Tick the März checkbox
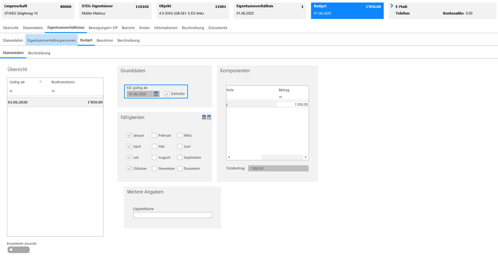 (180, 135)
